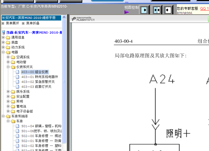The height and width of the screenshot is (151, 209).
Task: Click the open folder icon of 仪表和开关
Action: tap(13, 67)
